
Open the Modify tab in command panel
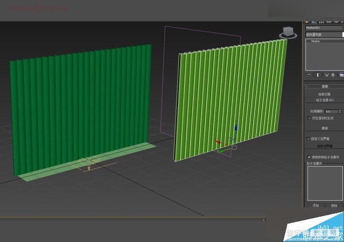314,22
